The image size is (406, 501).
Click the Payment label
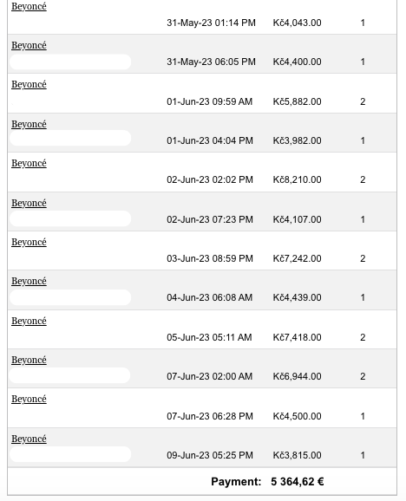pos(236,482)
